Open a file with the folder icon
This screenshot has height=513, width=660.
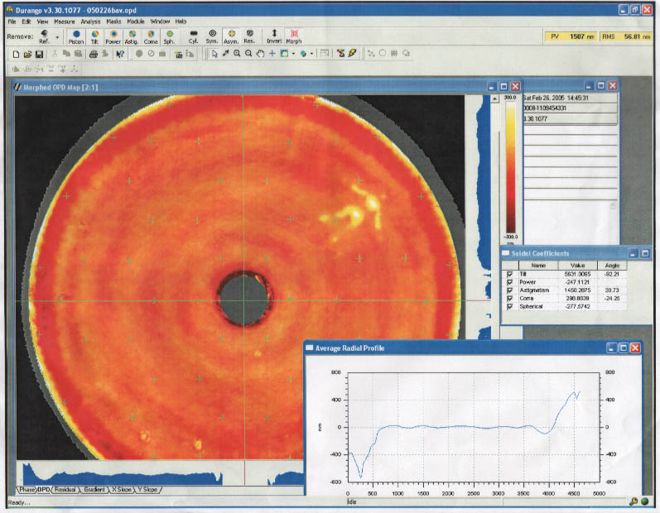pyautogui.click(x=27, y=54)
